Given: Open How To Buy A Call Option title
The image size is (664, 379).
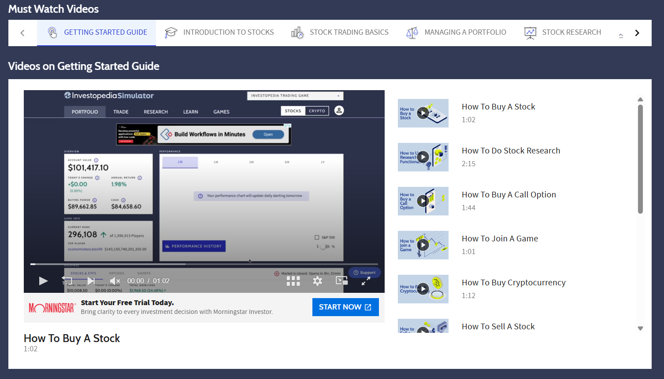Looking at the screenshot, I should coord(509,195).
